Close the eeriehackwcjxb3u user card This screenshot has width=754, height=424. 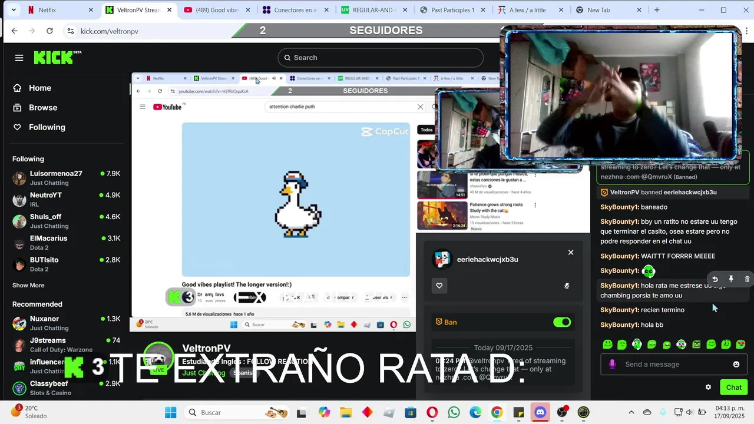(570, 252)
